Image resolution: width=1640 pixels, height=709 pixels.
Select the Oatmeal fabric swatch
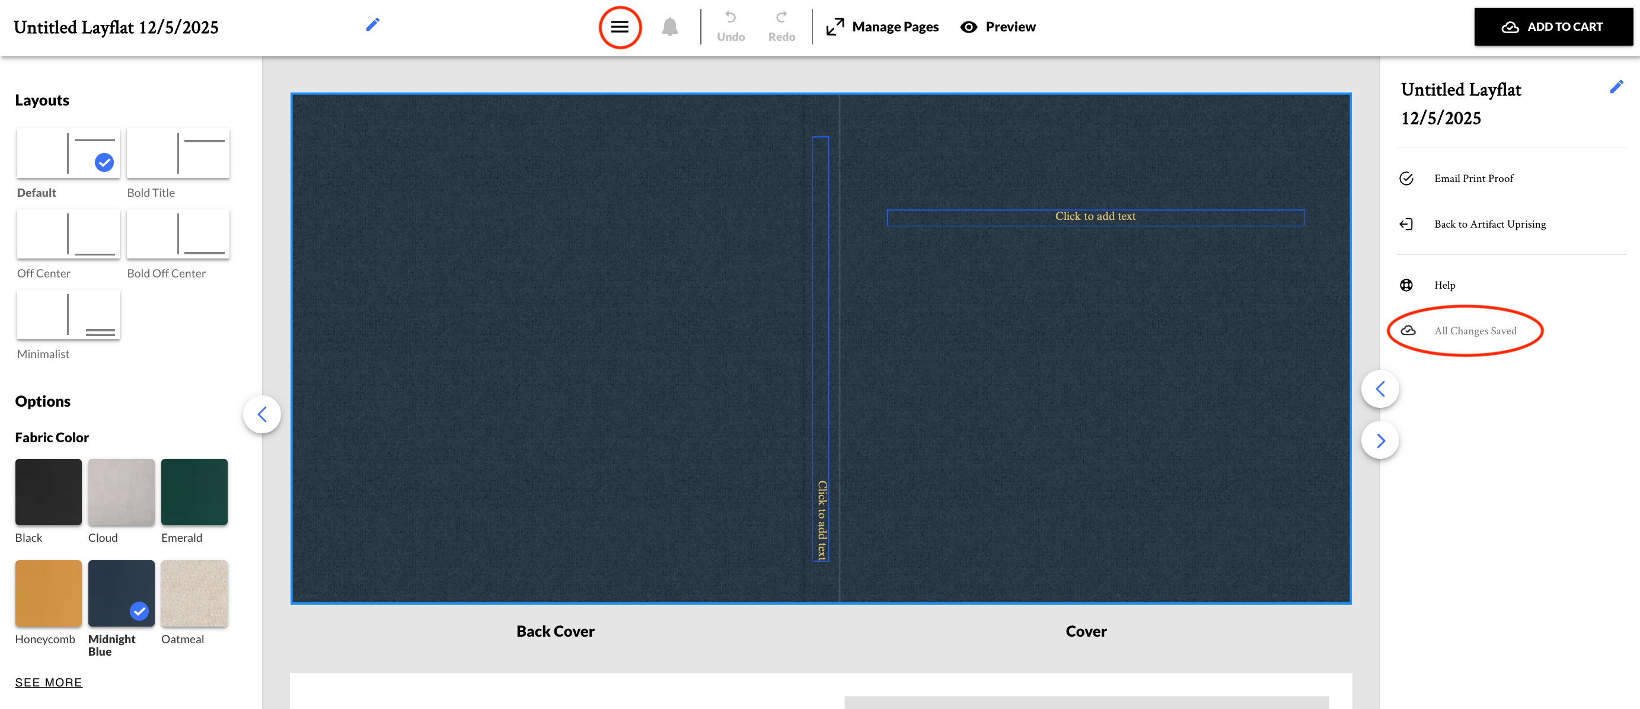[194, 593]
